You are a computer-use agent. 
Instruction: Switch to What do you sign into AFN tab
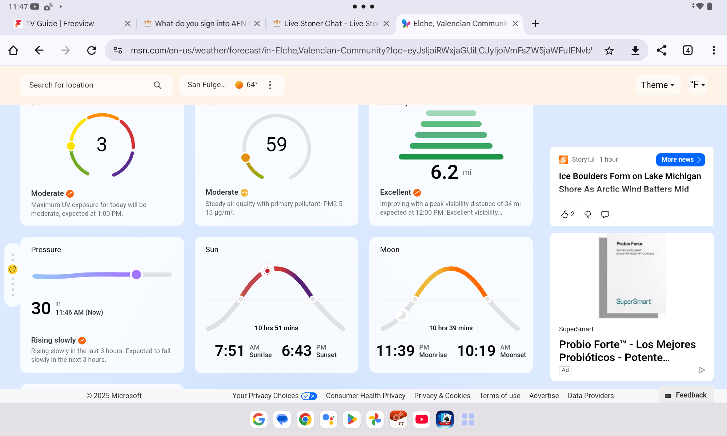click(x=196, y=24)
